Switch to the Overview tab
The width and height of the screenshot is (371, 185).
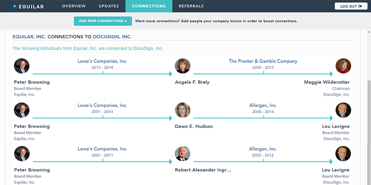74,6
